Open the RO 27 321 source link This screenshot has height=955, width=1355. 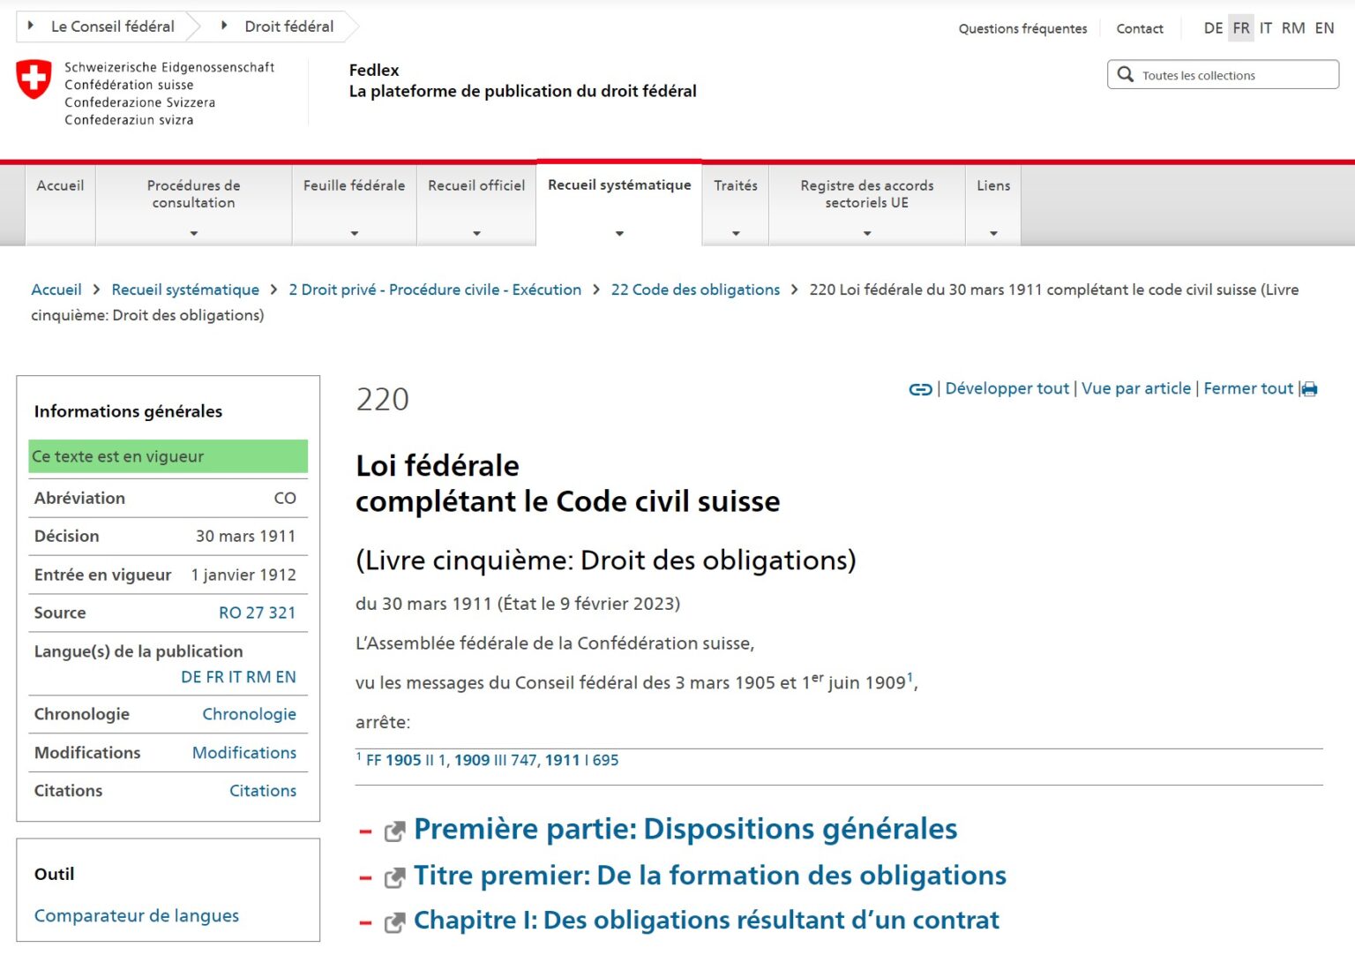point(257,613)
